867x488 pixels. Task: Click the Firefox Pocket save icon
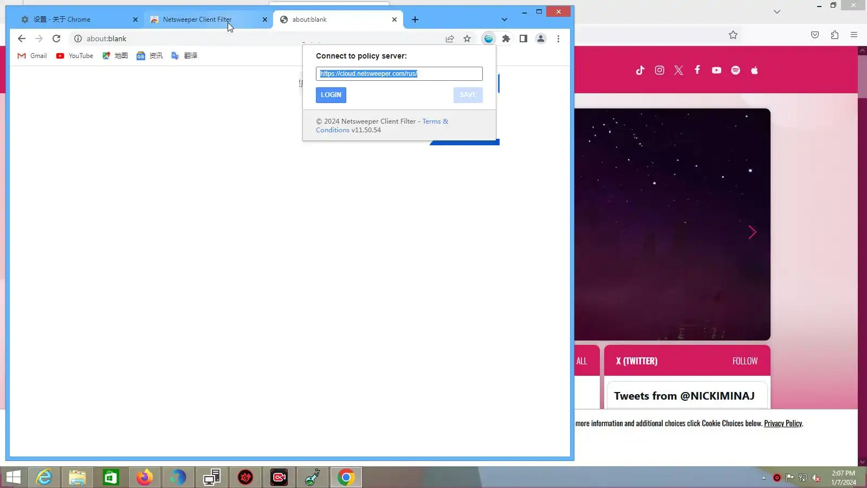pyautogui.click(x=815, y=35)
